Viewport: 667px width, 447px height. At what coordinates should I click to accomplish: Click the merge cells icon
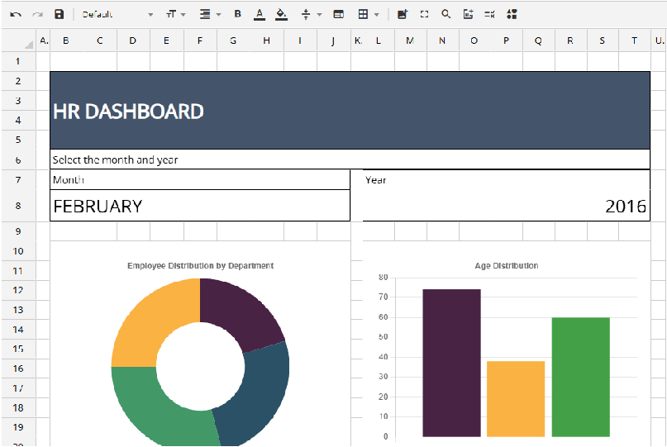coord(338,14)
